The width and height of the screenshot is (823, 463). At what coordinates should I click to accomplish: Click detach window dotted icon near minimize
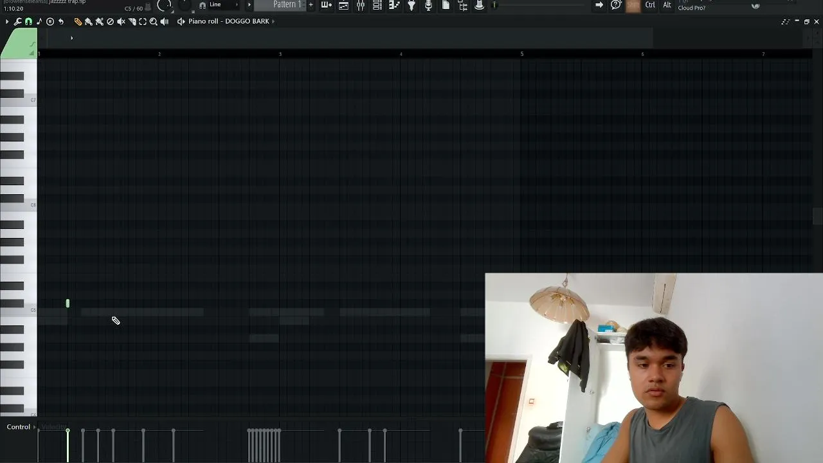pyautogui.click(x=786, y=22)
